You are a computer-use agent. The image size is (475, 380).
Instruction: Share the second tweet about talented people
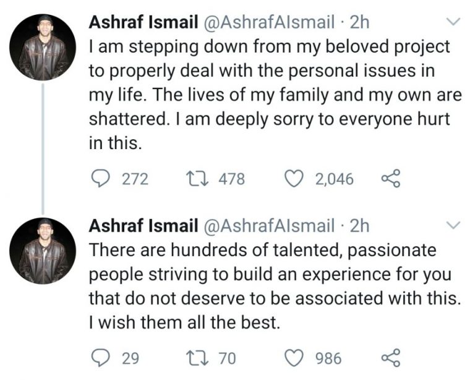coord(391,357)
